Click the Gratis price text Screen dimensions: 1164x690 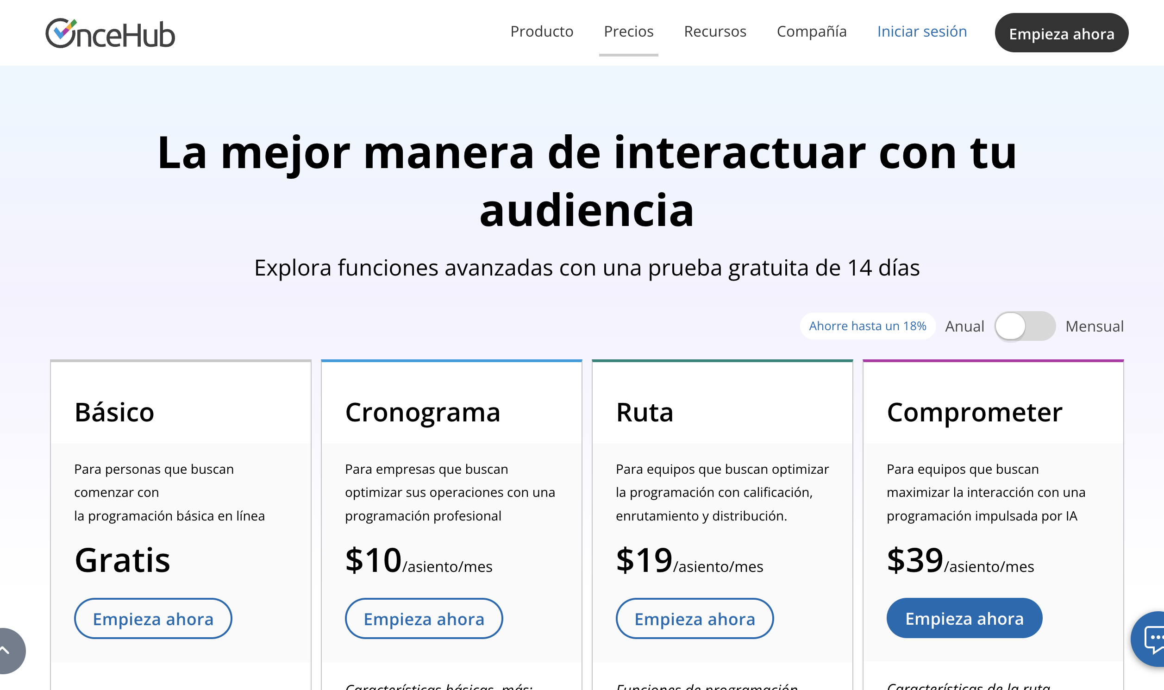click(x=122, y=560)
